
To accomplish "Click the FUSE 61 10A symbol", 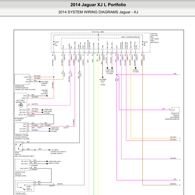I will [54, 43].
